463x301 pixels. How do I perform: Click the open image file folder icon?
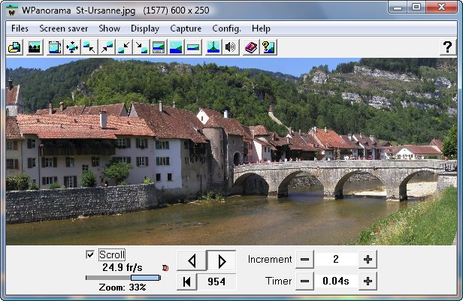[x=14, y=47]
